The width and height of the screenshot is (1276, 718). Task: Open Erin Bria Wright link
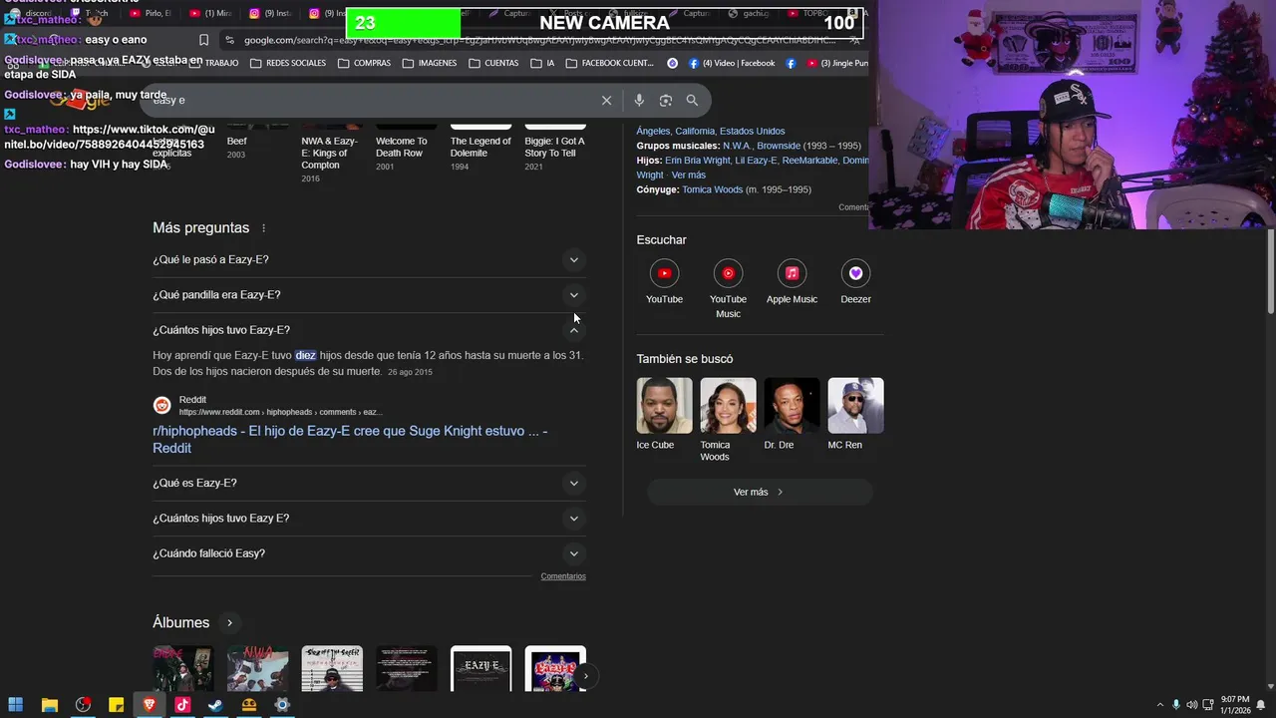pos(697,161)
